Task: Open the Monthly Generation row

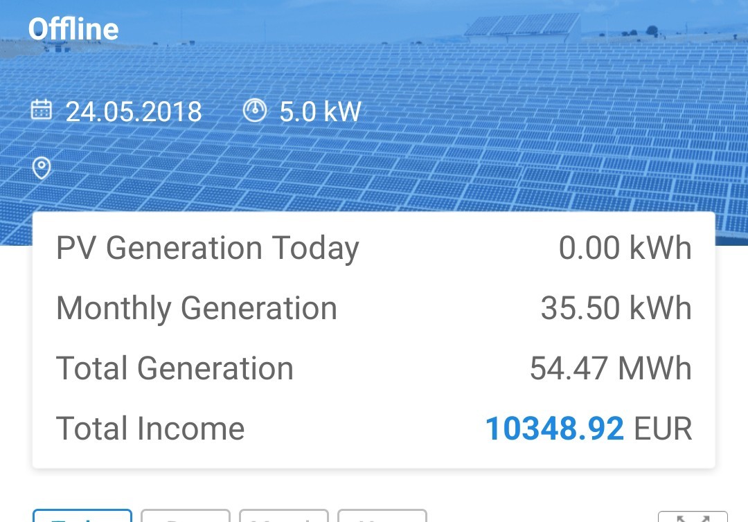Action: 373,308
